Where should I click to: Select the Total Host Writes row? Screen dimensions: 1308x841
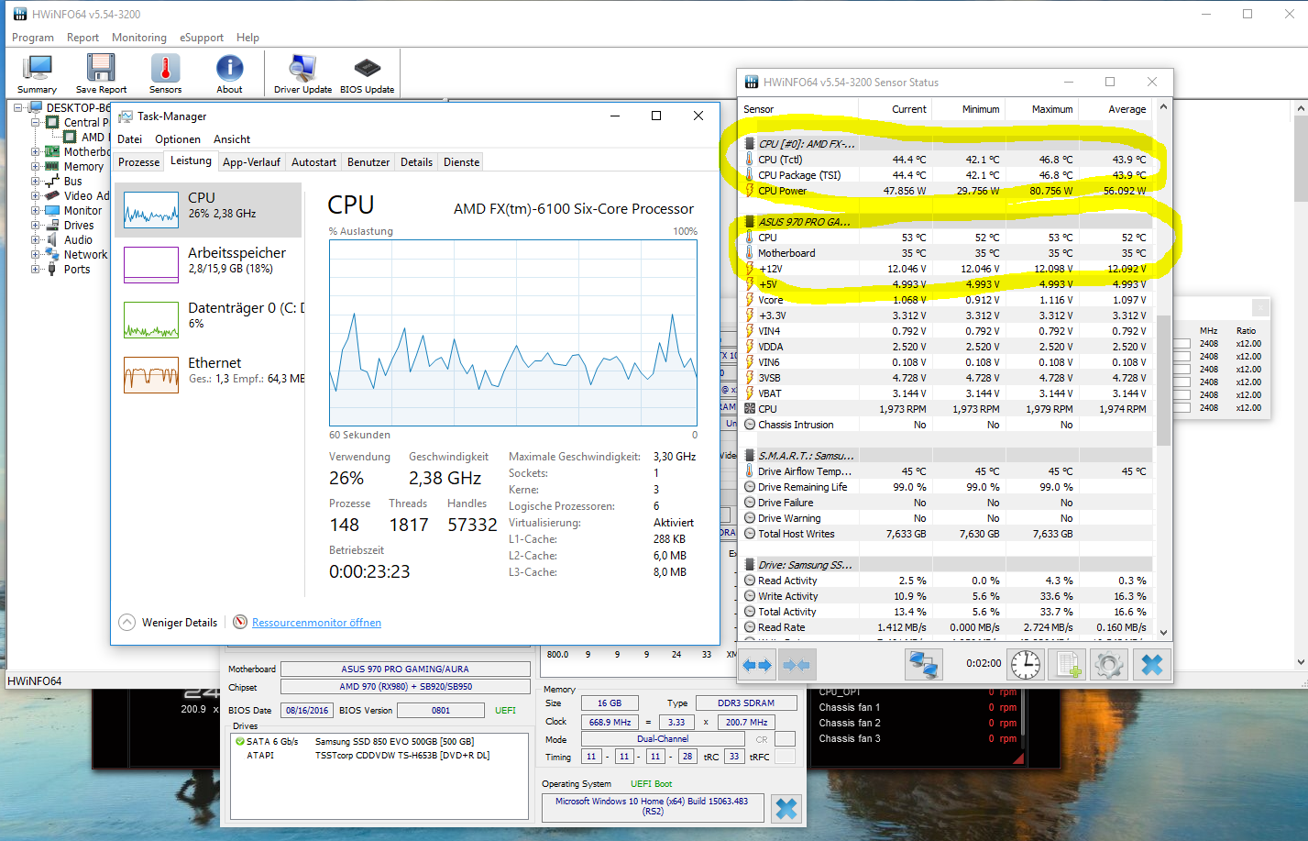[946, 534]
